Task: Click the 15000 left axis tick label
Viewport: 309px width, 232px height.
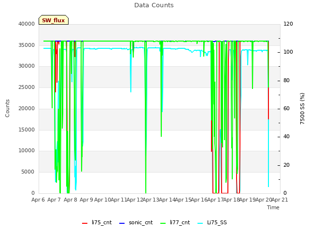Action: point(27,130)
